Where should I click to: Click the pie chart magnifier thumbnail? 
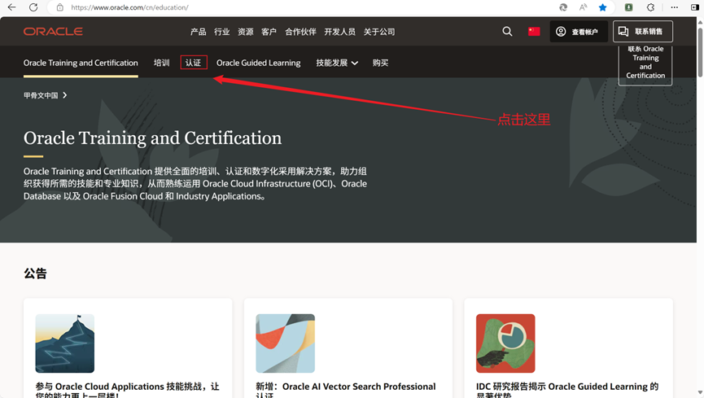point(505,343)
